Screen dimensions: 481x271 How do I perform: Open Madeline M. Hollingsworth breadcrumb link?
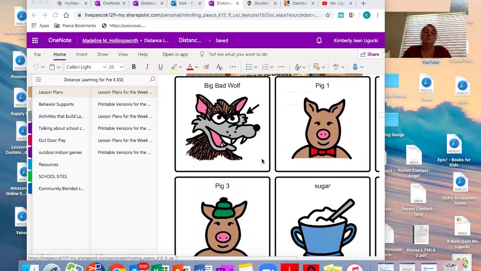[x=110, y=41]
